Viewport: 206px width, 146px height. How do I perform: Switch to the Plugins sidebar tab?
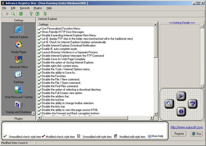19,118
